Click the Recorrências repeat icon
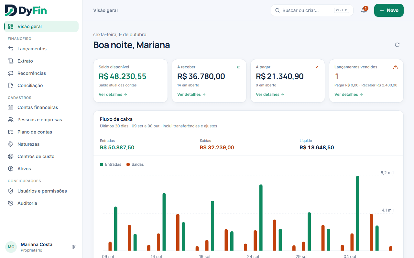This screenshot has width=414, height=258. click(11, 73)
